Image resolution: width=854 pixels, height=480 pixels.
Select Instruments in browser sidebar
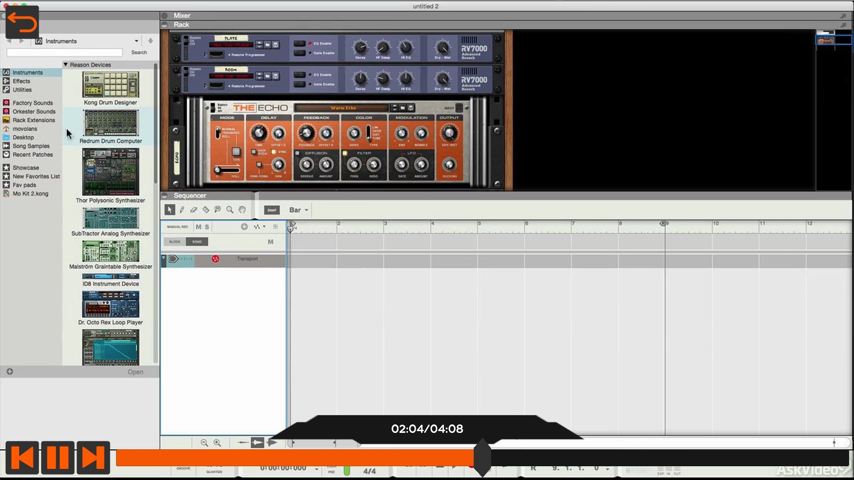(x=28, y=72)
